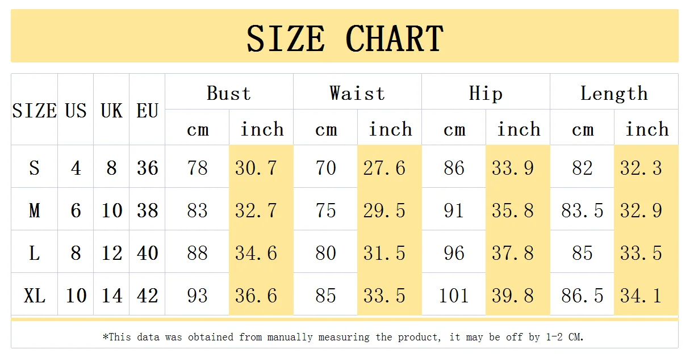Select EU size 40 cell

147,252
